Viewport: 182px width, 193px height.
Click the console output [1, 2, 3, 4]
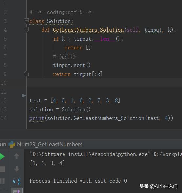tap(47, 163)
